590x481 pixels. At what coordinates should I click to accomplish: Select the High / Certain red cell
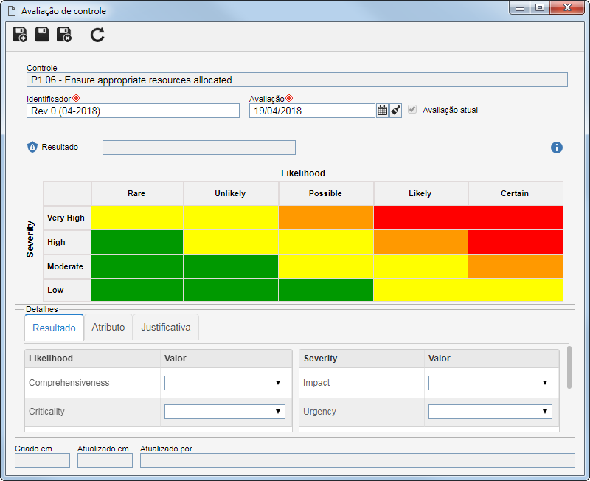coord(516,242)
